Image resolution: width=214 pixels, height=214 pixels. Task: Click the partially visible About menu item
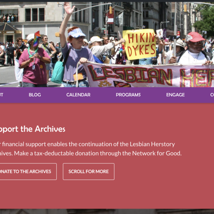1,95
